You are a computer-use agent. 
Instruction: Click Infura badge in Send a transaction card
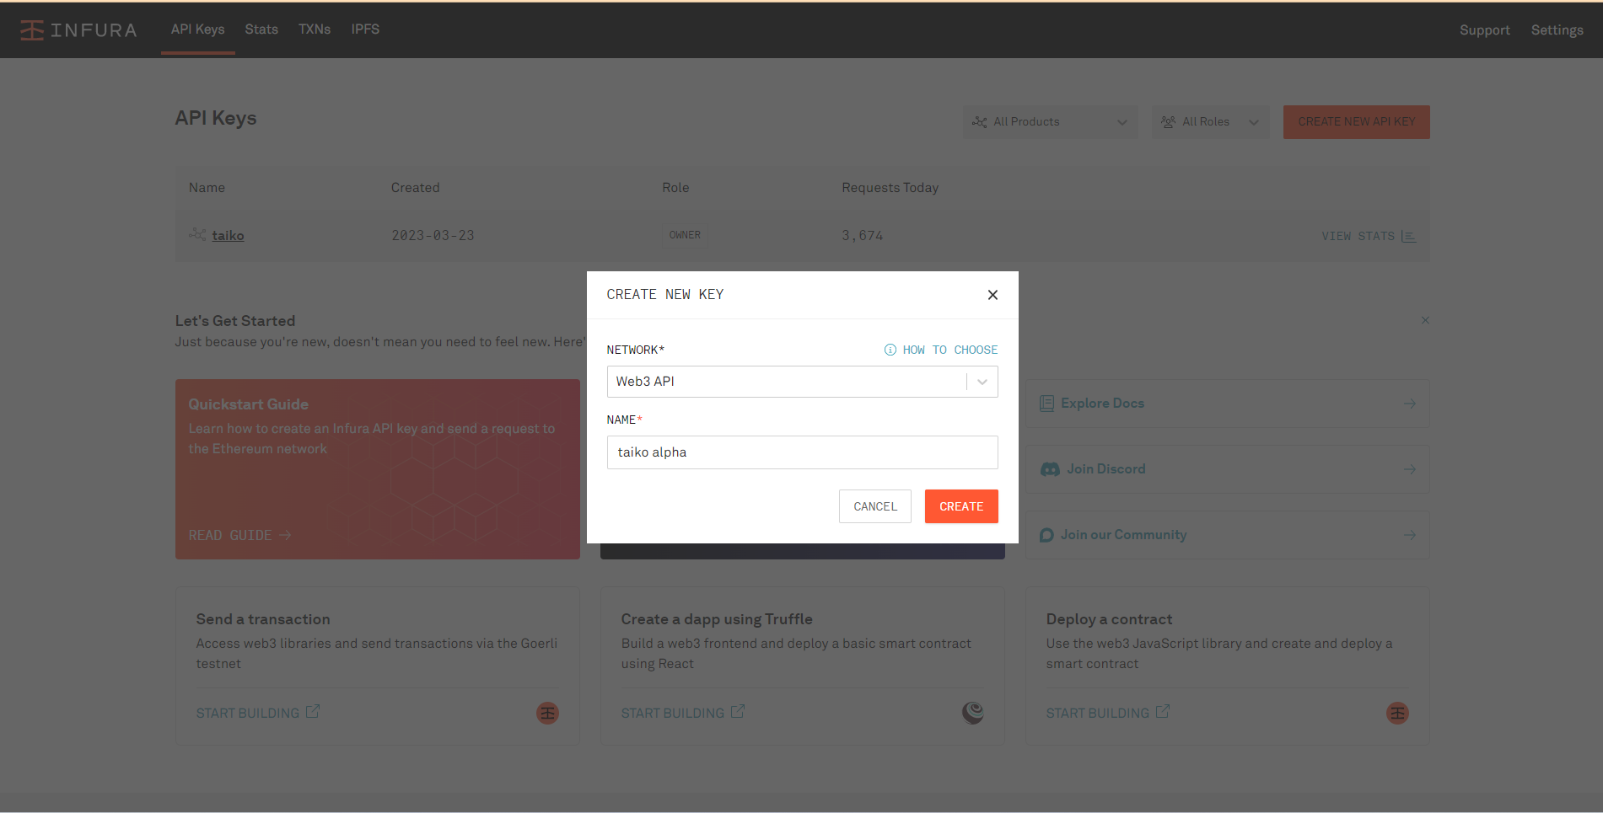click(x=548, y=714)
